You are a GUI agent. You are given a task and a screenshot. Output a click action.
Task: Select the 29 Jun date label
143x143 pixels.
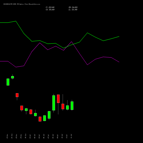pos(21,136)
